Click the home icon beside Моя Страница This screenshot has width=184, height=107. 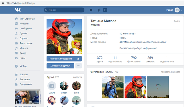16,19
